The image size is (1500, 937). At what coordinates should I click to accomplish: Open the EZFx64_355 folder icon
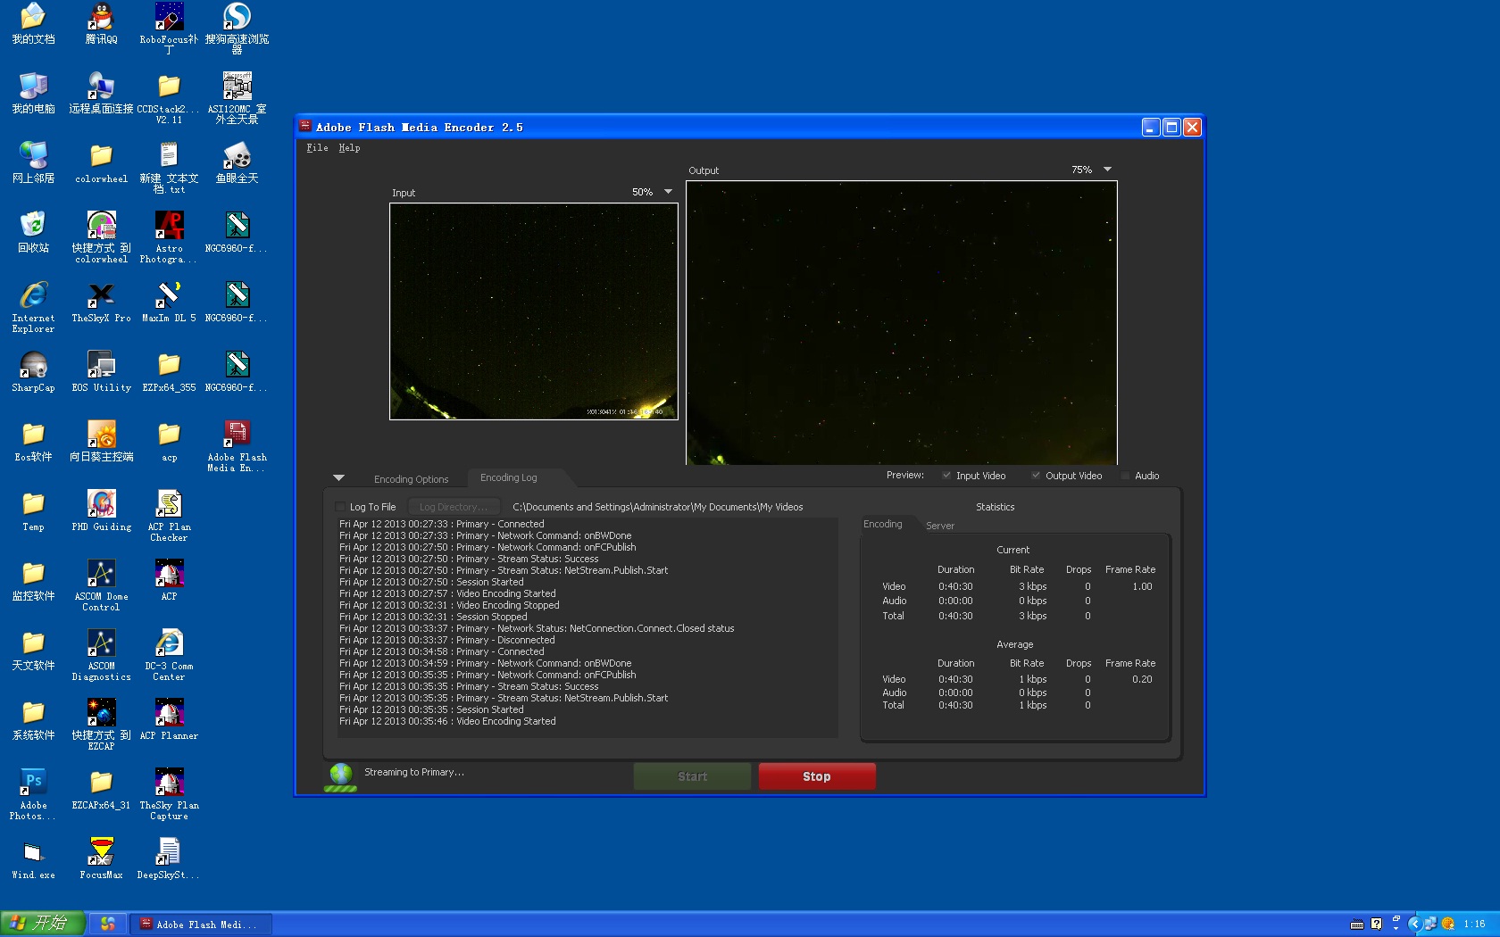[169, 371]
